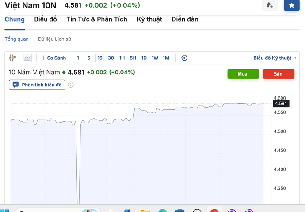Click the Việt Nam 10N title
The image size is (305, 212).
[x=30, y=5]
